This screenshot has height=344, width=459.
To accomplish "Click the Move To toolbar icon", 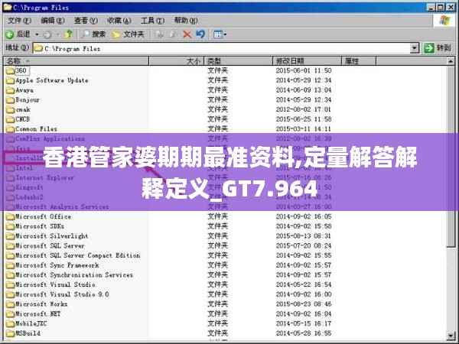I will tap(160, 34).
